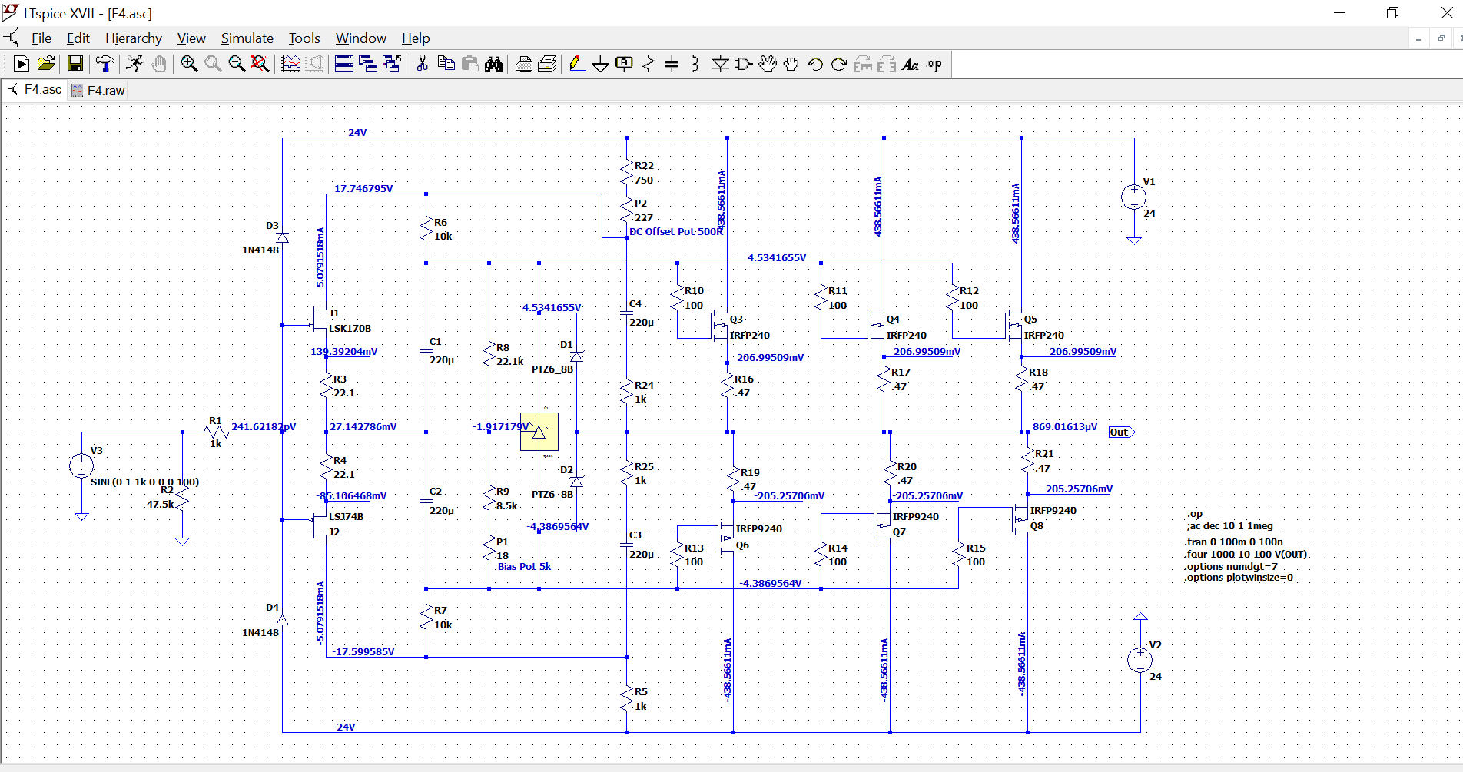Click the Undo arrow icon
This screenshot has width=1463, height=772.
point(814,65)
